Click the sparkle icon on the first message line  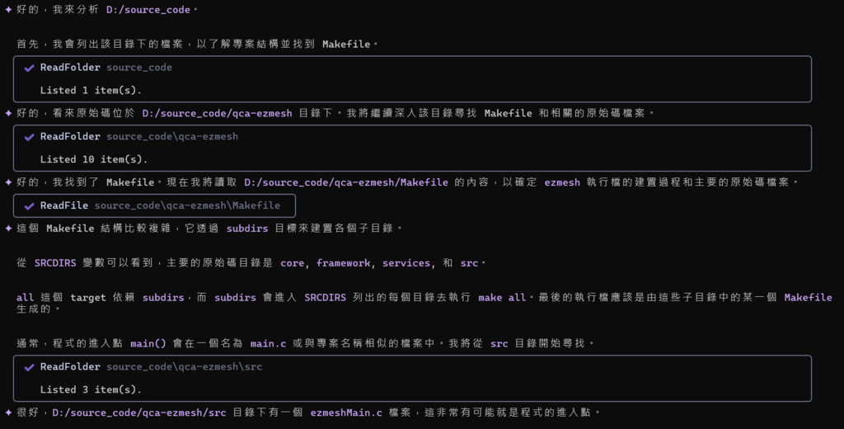click(8, 10)
